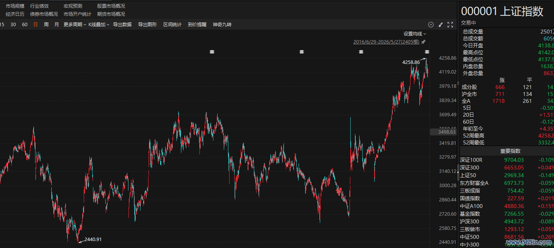Viewport: 554px width, 248px height.
Task: Switch to the 60-minute period
Action: 25,25
